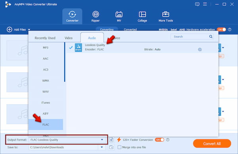The height and width of the screenshot is (154, 238).
Task: Switch to Converting tab
Action: 107,29
